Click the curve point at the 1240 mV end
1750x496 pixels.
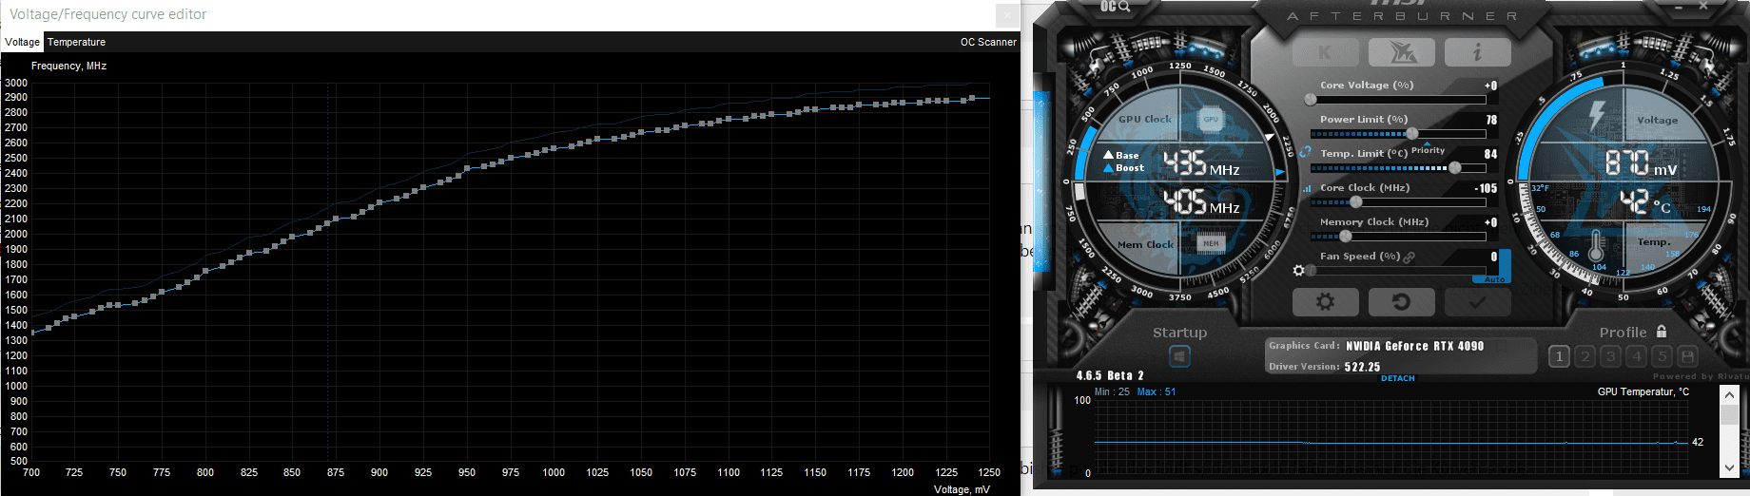point(971,98)
